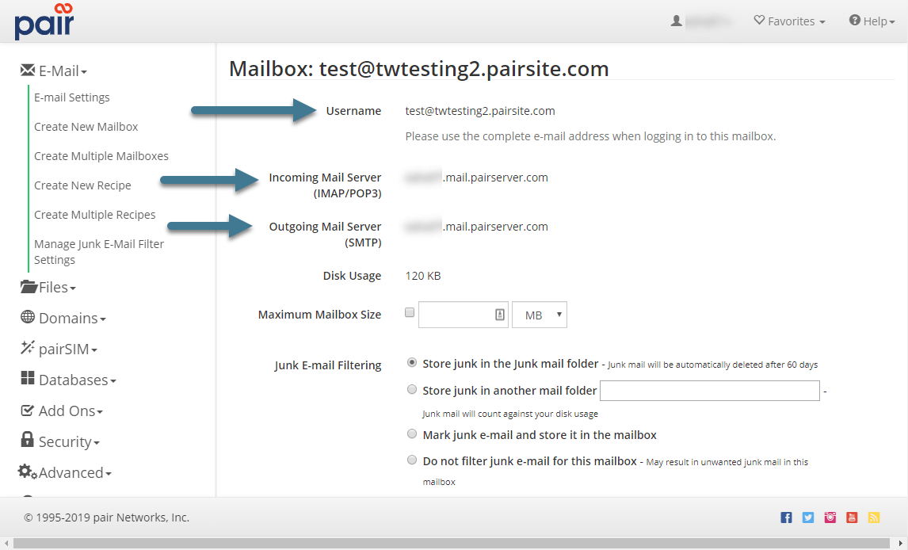908x550 pixels.
Task: Click the Security padlock icon
Action: pos(26,441)
